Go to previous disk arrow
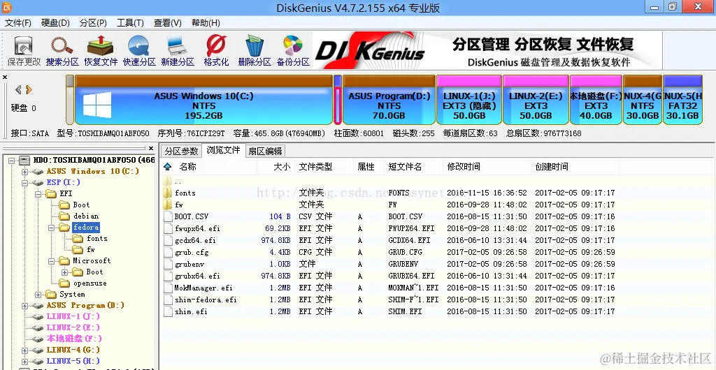716x370 pixels. 18,89
